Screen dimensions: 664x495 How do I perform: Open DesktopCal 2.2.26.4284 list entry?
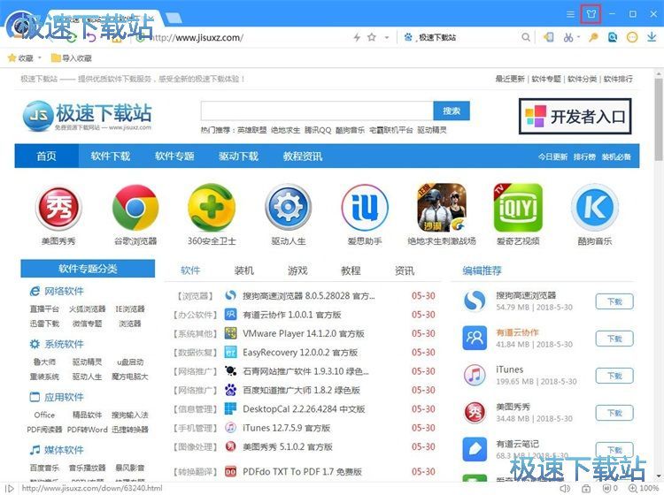304,408
